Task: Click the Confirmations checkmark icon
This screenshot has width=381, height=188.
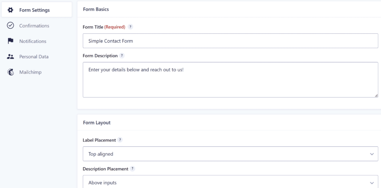Action: click(x=10, y=26)
